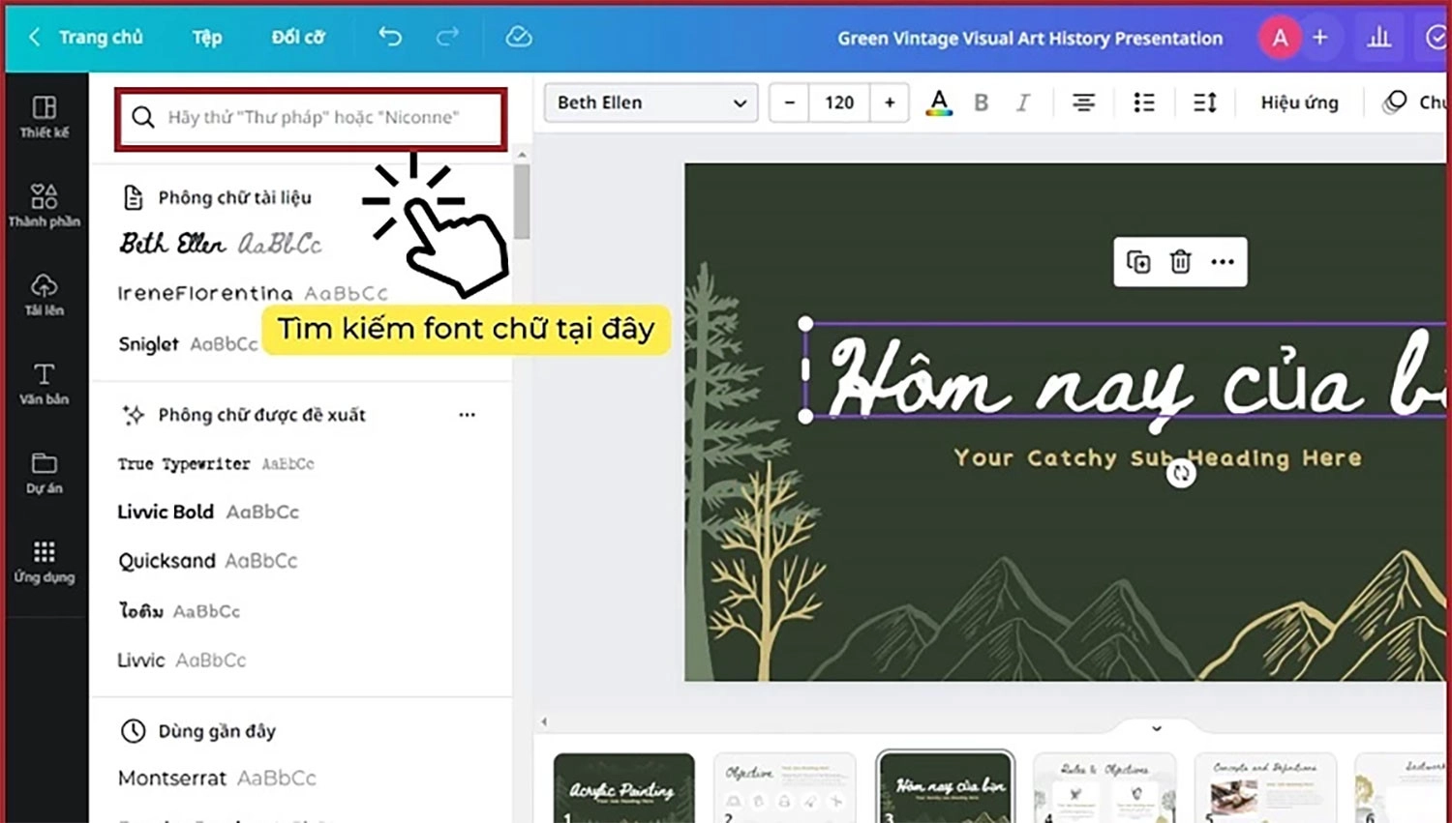Click the left scroll arrow in the thumbnail strip

pos(544,721)
